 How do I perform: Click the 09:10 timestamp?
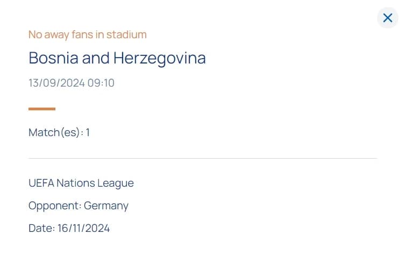[x=101, y=83]
